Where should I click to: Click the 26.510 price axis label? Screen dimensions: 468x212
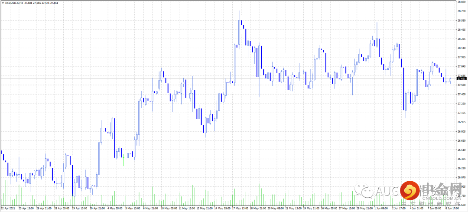(461, 150)
